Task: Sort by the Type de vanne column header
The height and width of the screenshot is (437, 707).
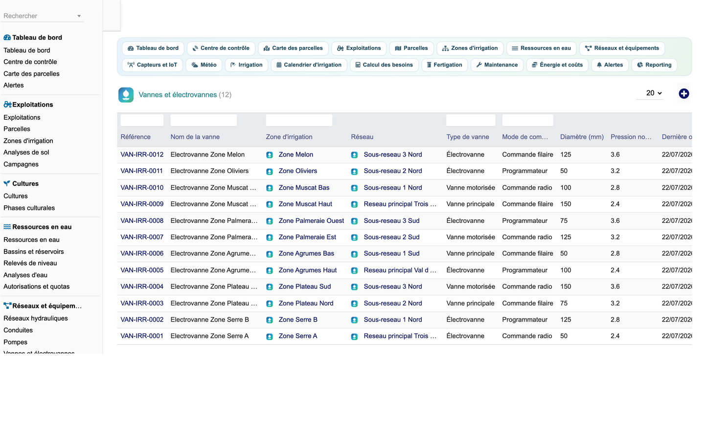Action: click(467, 137)
